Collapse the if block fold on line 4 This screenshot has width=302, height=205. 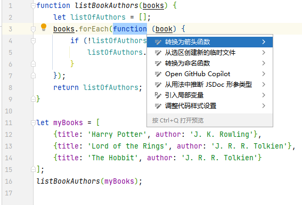33,41
